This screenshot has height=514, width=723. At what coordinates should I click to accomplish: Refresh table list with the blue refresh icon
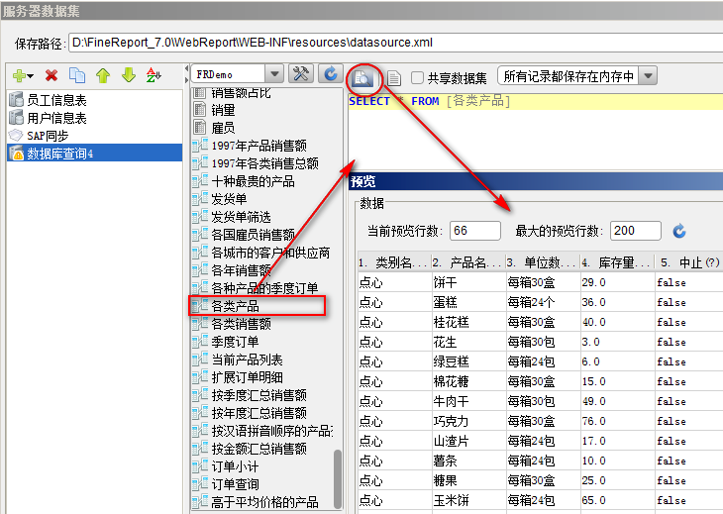coord(331,73)
